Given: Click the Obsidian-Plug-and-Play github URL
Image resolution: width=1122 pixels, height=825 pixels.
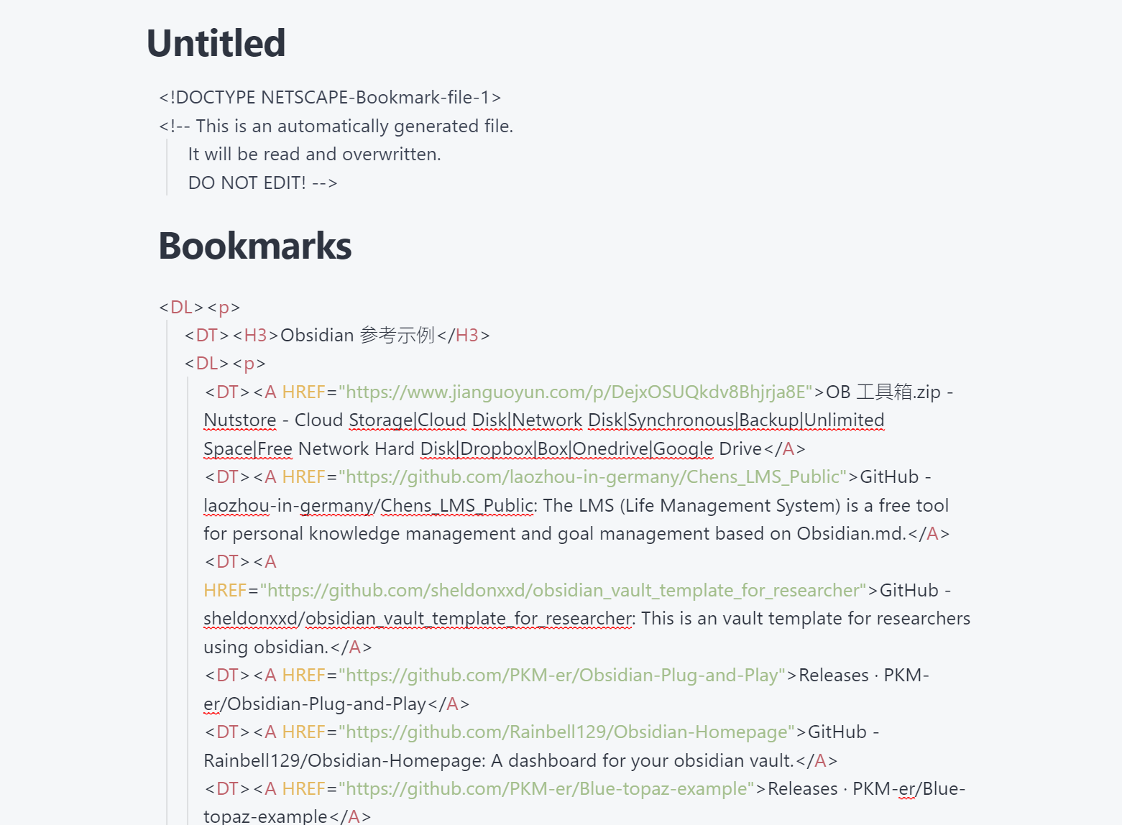Looking at the screenshot, I should click(x=562, y=675).
